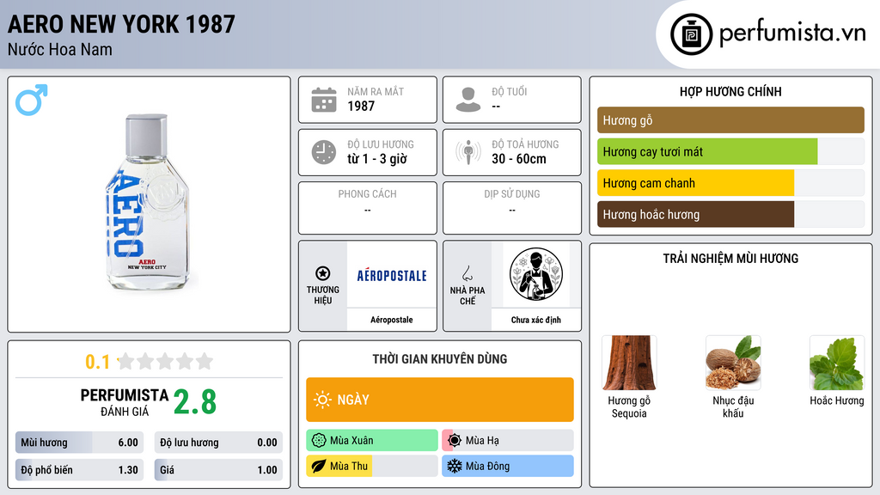
Task: Click the sun icon beside Mùa Hạ
Action: pyautogui.click(x=455, y=441)
